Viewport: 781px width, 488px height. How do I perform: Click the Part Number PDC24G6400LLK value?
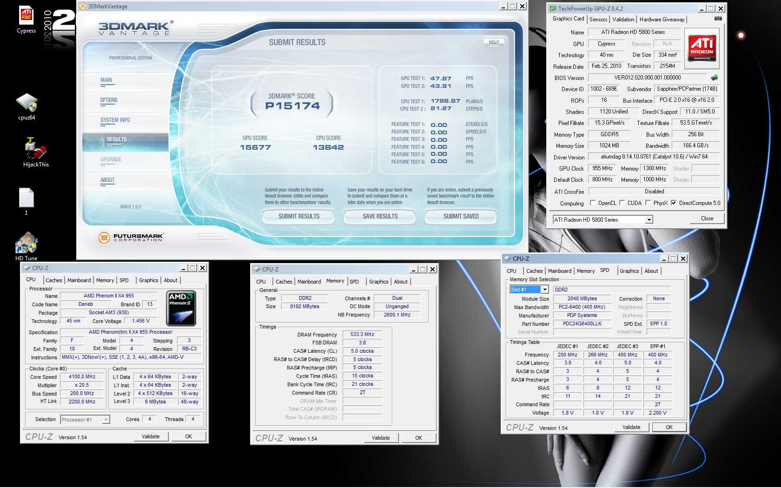pyautogui.click(x=582, y=323)
